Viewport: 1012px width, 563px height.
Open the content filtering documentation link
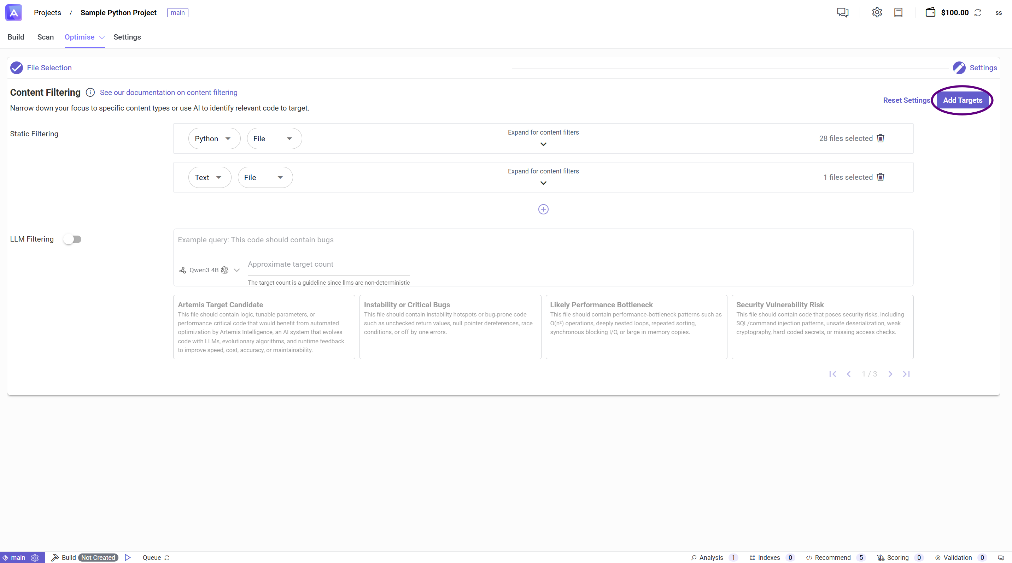click(169, 92)
